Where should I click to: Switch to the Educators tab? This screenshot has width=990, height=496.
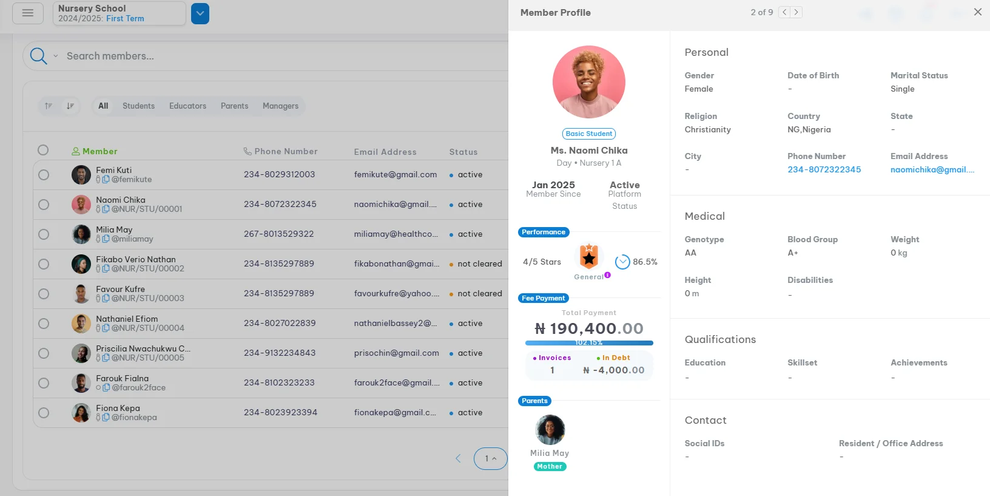tap(187, 106)
